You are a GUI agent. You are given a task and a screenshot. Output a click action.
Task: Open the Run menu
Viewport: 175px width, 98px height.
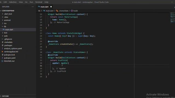pos(31,2)
